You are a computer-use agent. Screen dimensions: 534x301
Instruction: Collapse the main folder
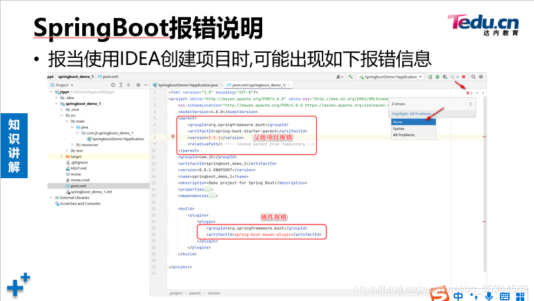pyautogui.click(x=67, y=121)
